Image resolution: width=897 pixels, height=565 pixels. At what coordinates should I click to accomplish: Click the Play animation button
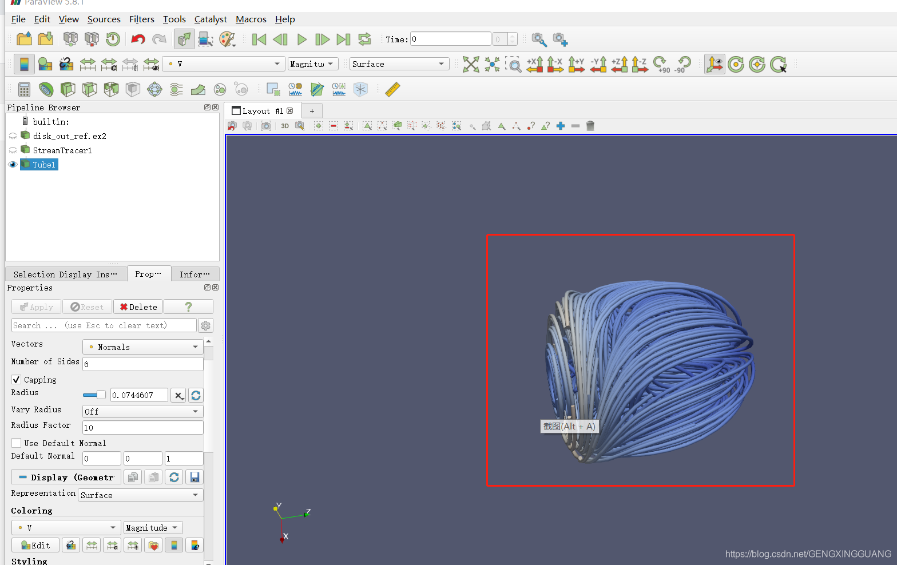click(x=301, y=39)
